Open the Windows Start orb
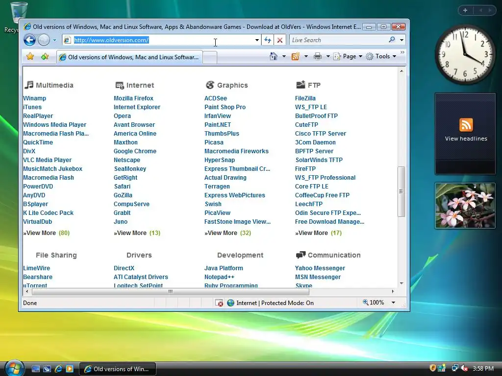 click(x=14, y=368)
